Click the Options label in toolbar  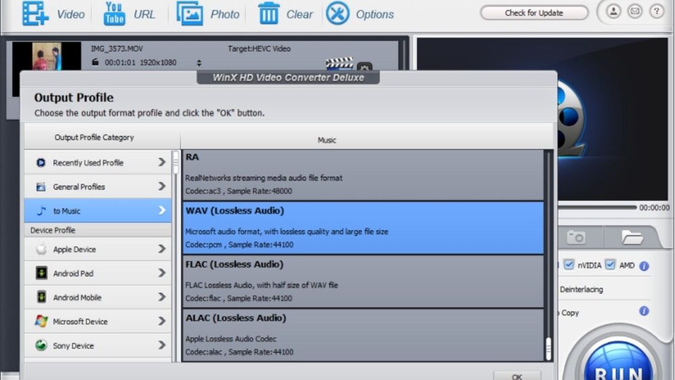[x=375, y=15]
